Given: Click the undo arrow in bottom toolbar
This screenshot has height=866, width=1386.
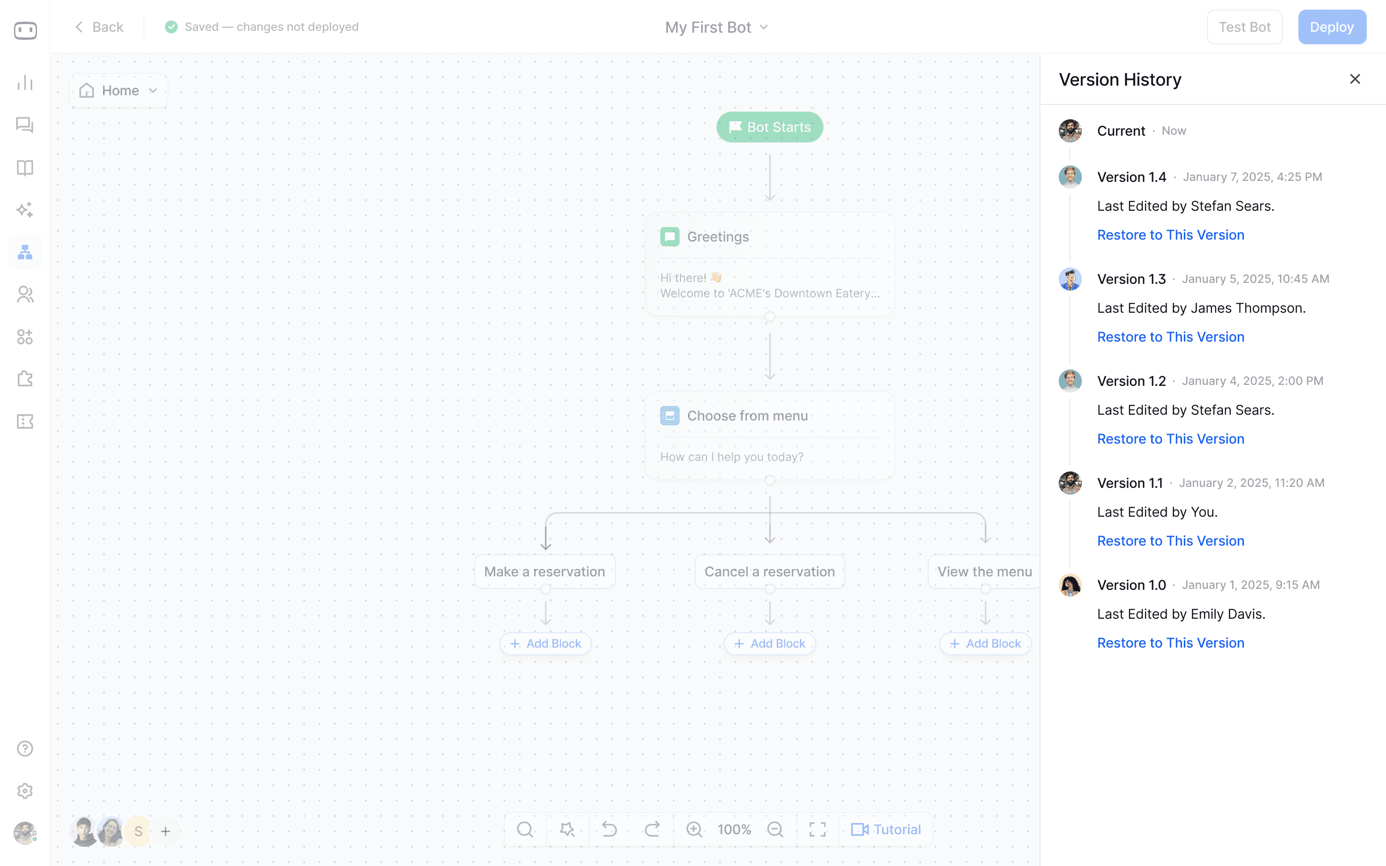Looking at the screenshot, I should point(609,829).
